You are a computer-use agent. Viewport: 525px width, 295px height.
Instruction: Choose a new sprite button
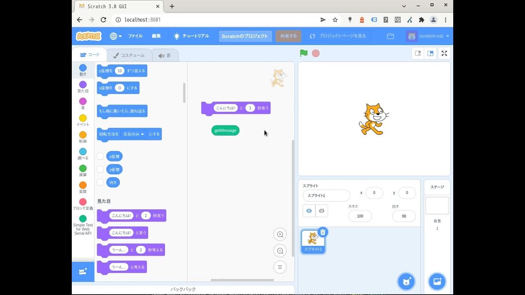(x=406, y=281)
